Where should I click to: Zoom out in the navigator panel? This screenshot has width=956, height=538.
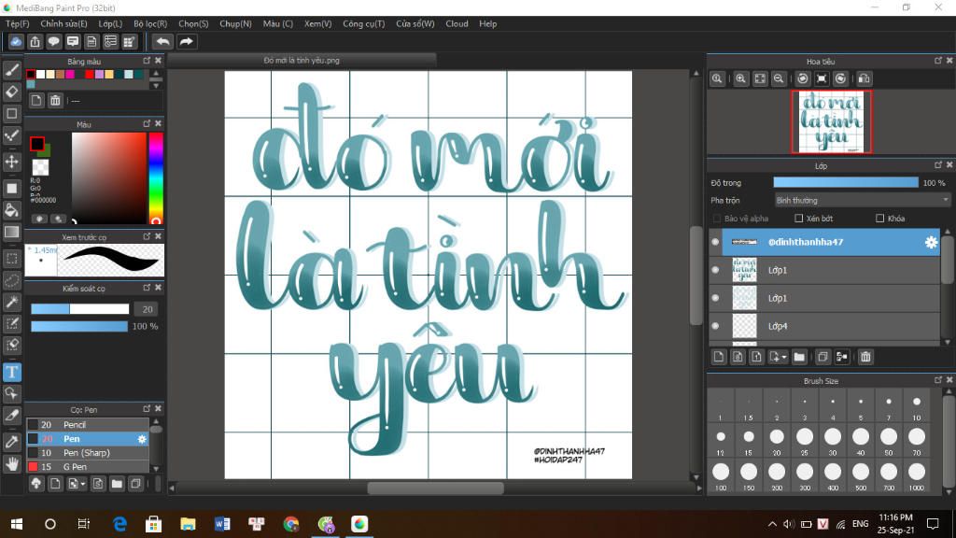[779, 78]
